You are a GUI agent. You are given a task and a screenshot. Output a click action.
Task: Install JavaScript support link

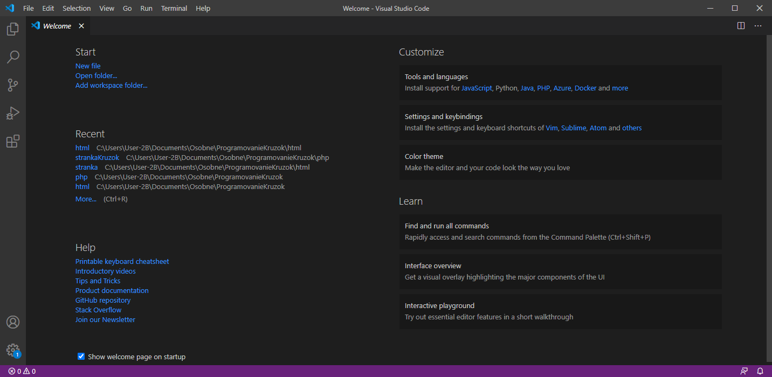477,88
